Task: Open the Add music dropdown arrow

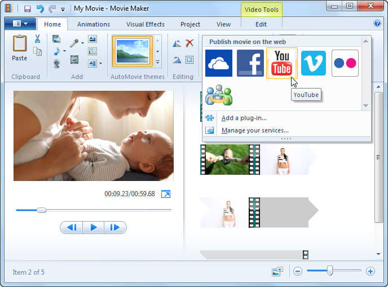Action: click(64, 51)
